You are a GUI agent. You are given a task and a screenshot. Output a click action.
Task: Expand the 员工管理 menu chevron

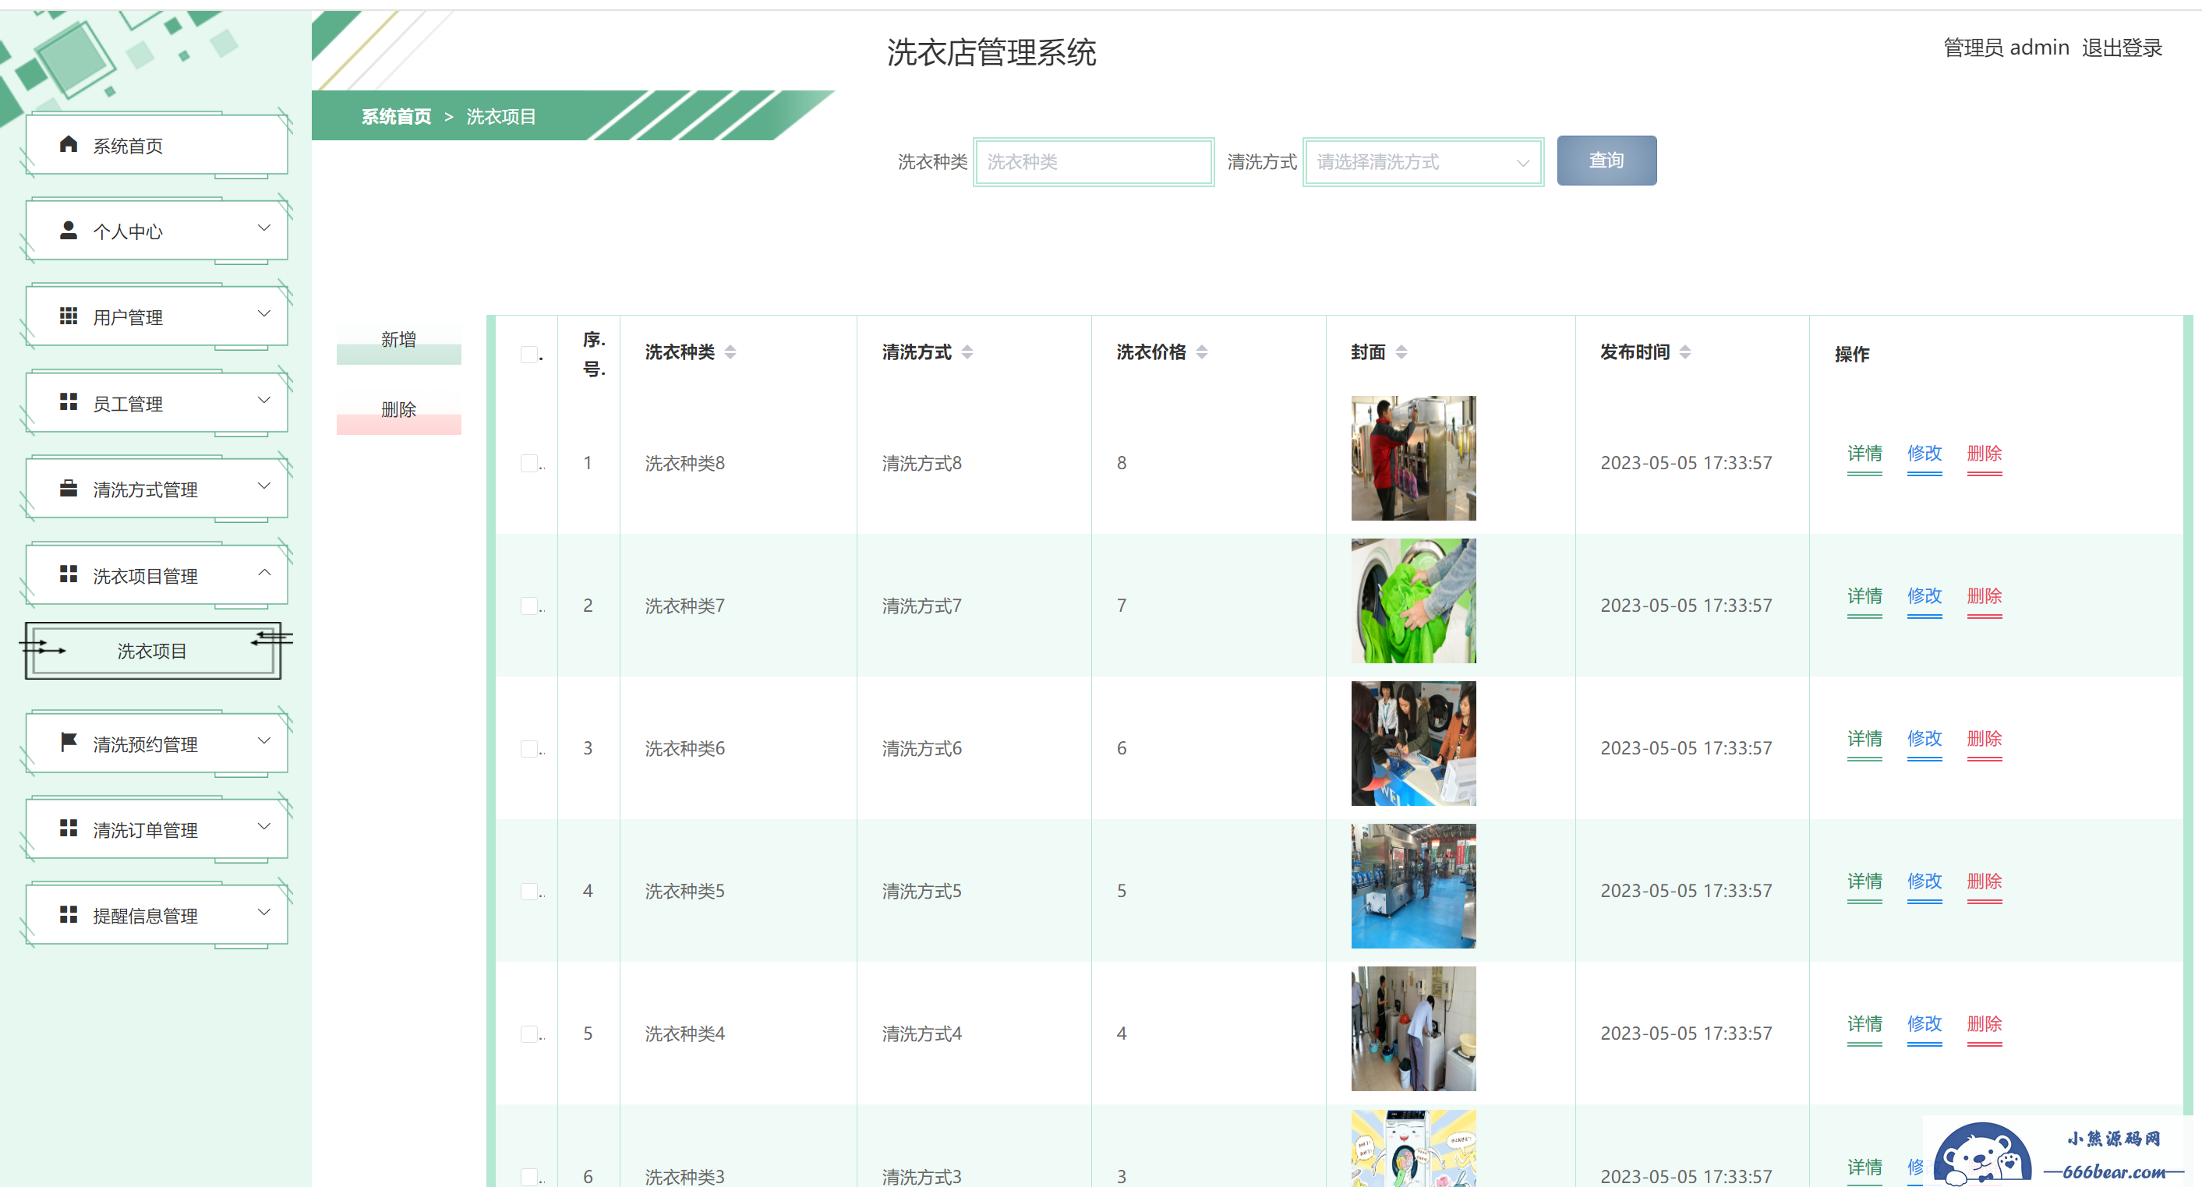[x=264, y=400]
